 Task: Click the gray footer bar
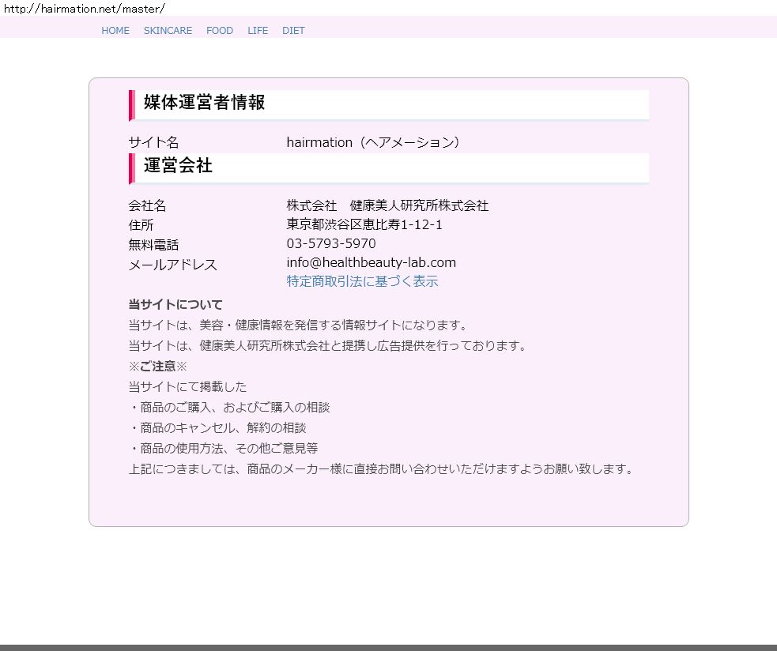(x=388, y=647)
